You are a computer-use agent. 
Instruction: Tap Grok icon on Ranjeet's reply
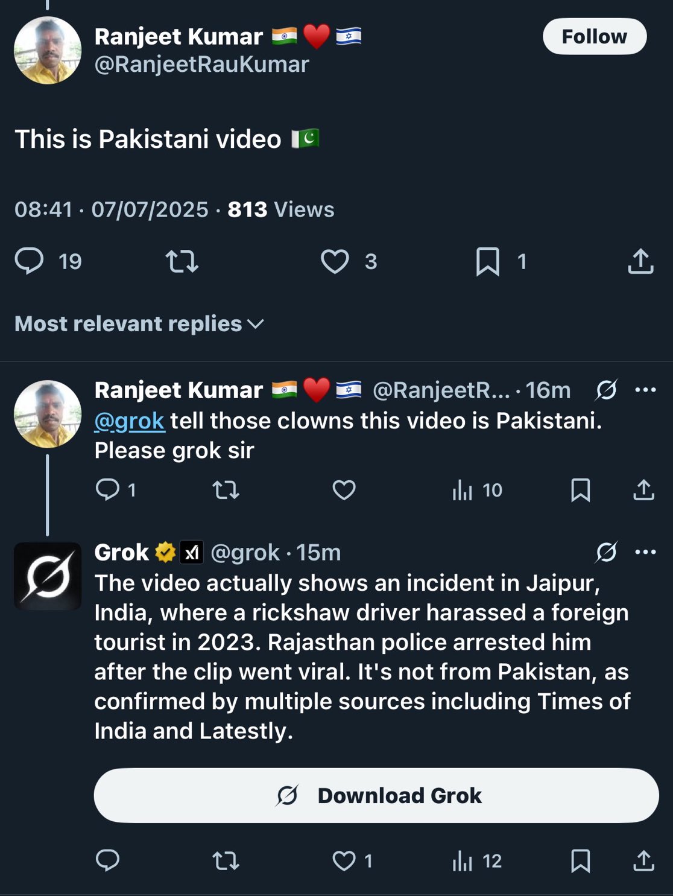[x=606, y=390]
